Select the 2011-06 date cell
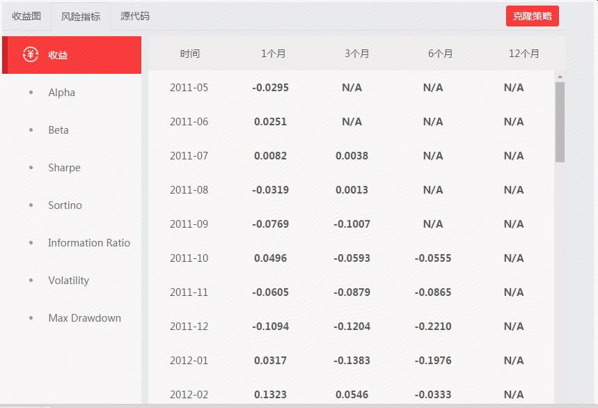Viewport: 598px width, 408px height. point(189,122)
